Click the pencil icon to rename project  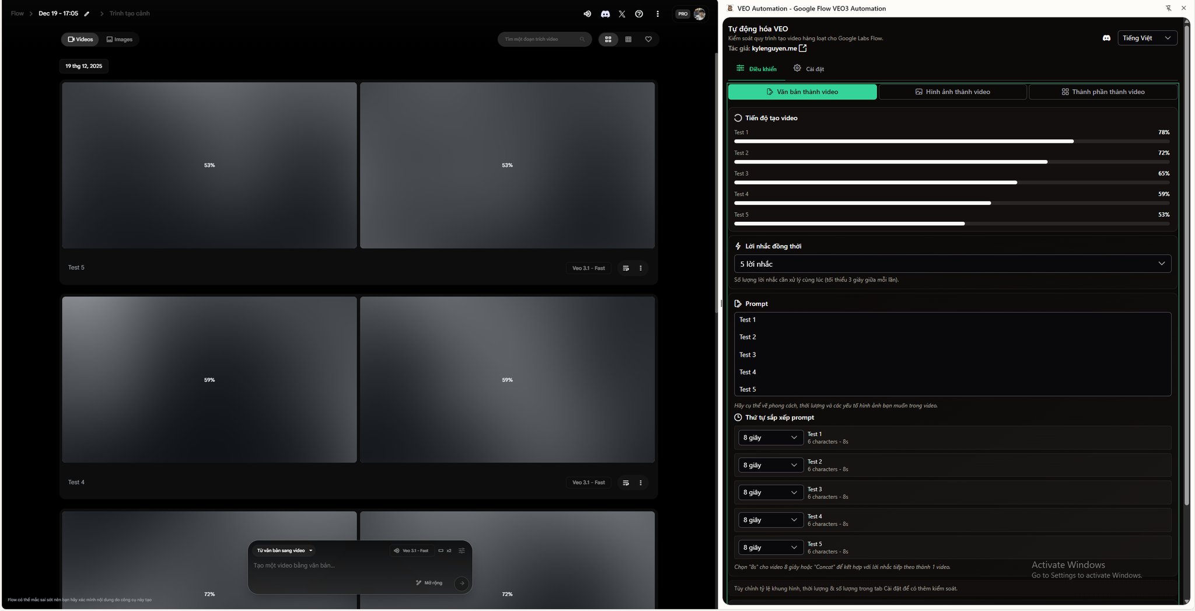[x=87, y=14]
